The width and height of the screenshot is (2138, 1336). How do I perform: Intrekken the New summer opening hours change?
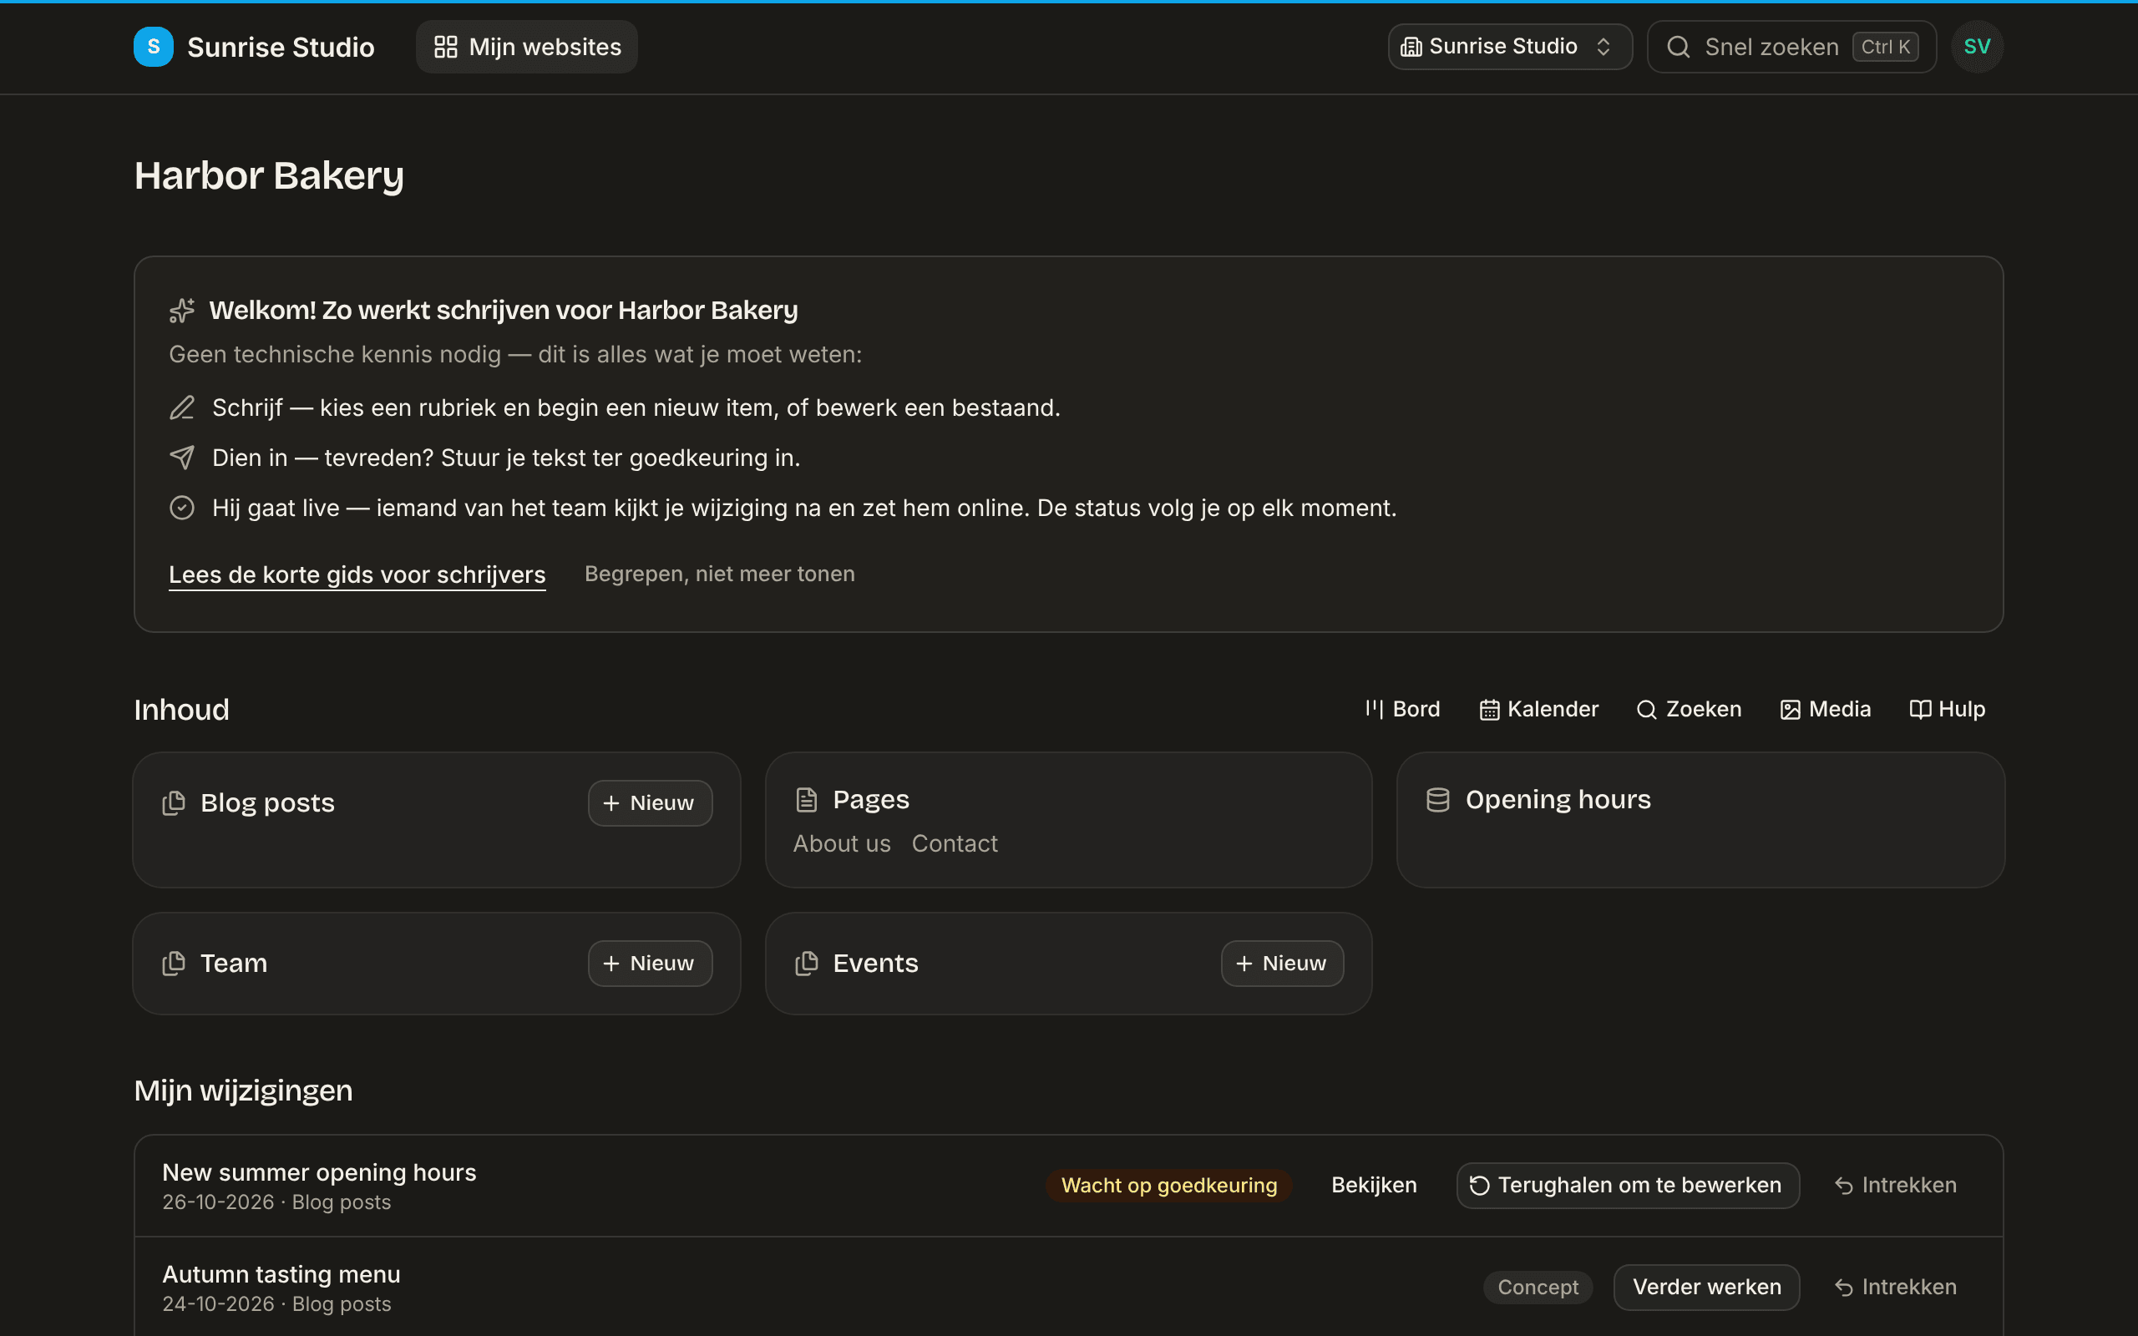pos(1895,1186)
